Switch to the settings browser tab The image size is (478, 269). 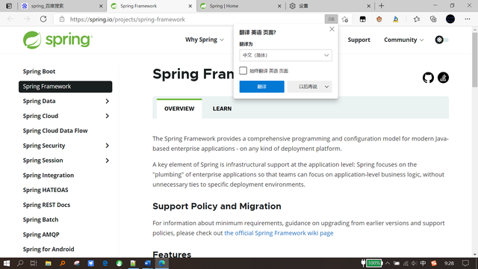329,6
